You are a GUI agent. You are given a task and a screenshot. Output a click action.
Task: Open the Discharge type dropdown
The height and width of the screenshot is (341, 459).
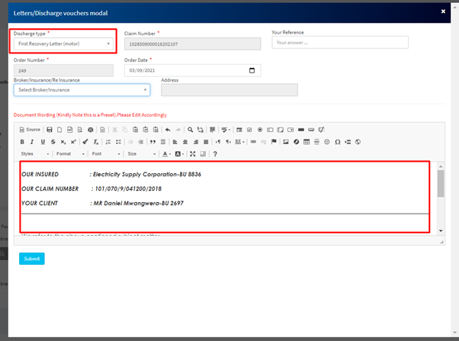pyautogui.click(x=64, y=43)
